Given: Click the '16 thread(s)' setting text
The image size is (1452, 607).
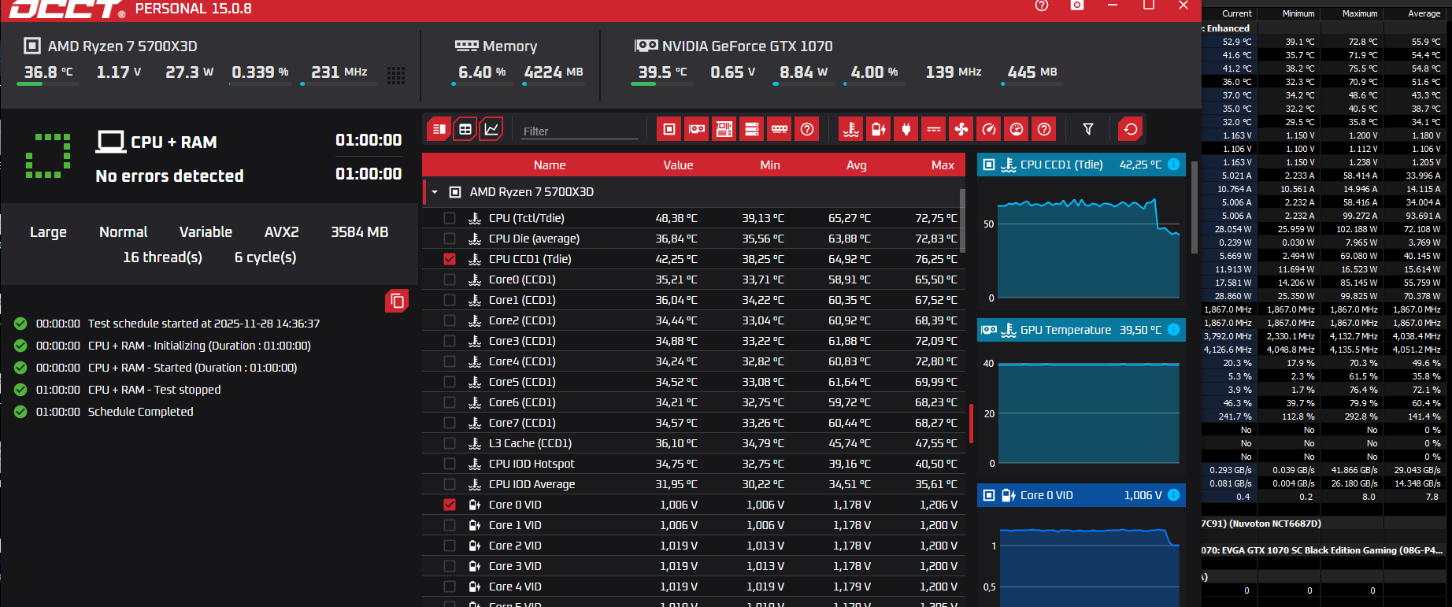Looking at the screenshot, I should 162,257.
